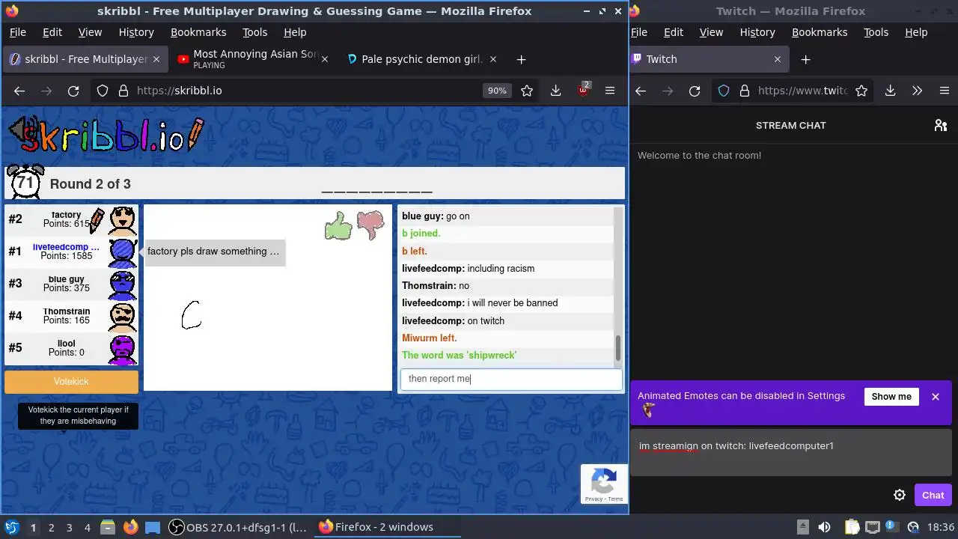Expand the overflow chevrons in Twitch toolbar

917,91
